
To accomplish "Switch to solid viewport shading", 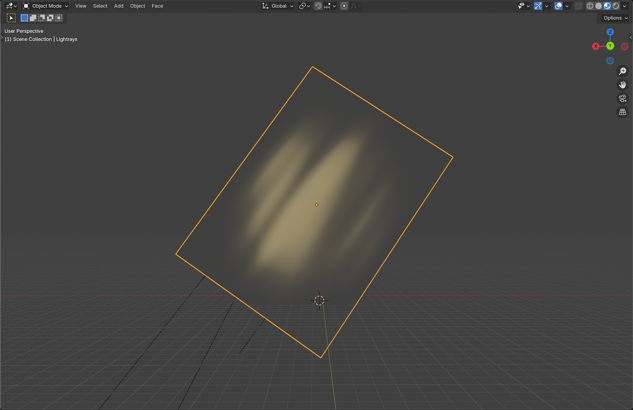I will (599, 6).
